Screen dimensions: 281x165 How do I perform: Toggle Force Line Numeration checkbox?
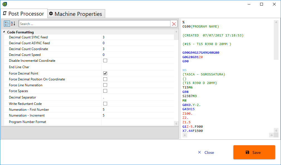(105, 85)
